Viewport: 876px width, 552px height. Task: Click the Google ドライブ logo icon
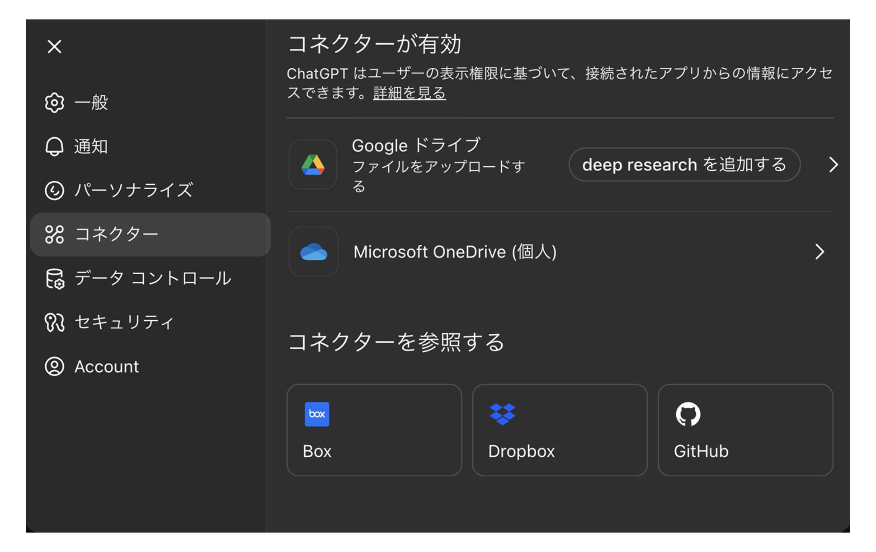[313, 164]
